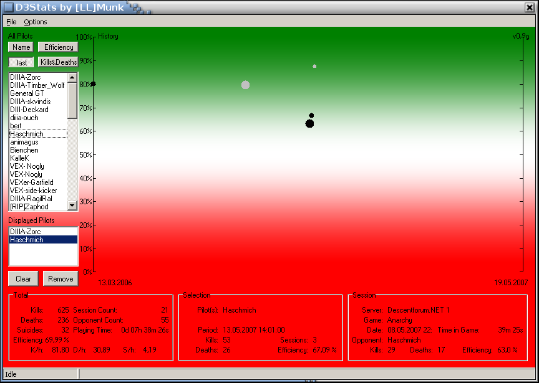
Task: Select General GT in All Pilots list
Action: tap(27, 93)
